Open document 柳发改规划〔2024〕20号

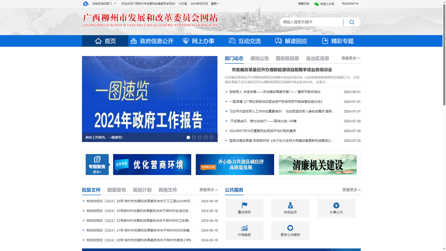point(140,240)
